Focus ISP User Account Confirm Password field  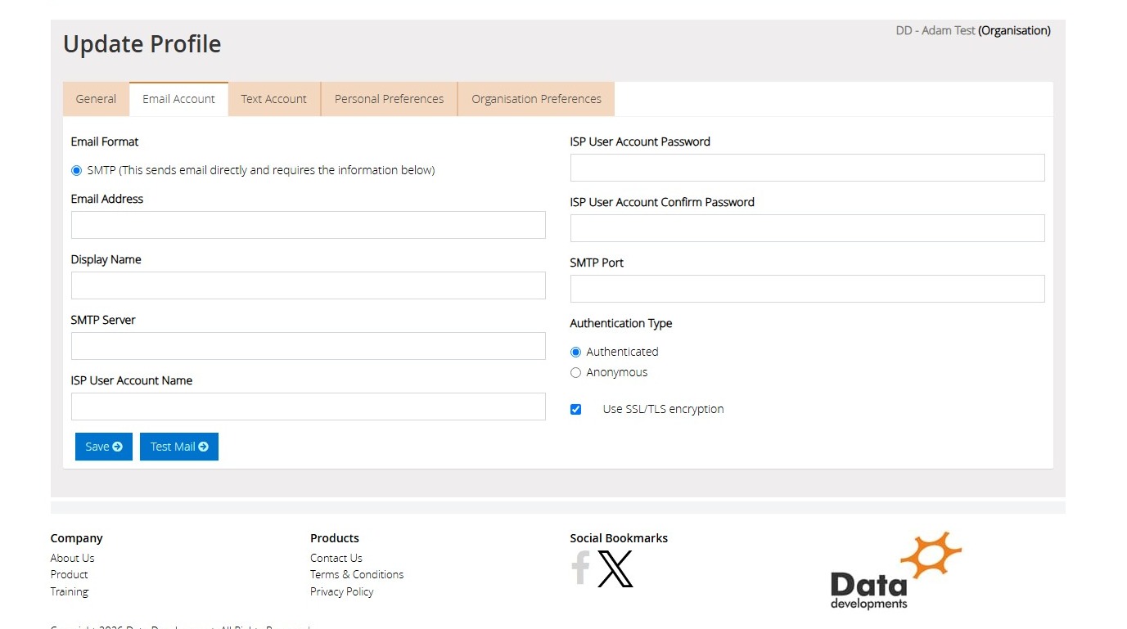click(x=808, y=228)
